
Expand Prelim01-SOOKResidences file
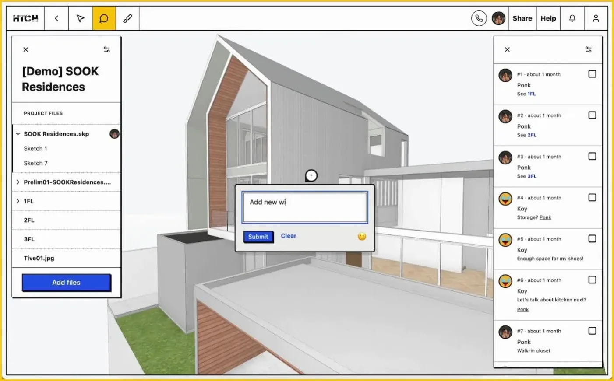[x=18, y=182]
